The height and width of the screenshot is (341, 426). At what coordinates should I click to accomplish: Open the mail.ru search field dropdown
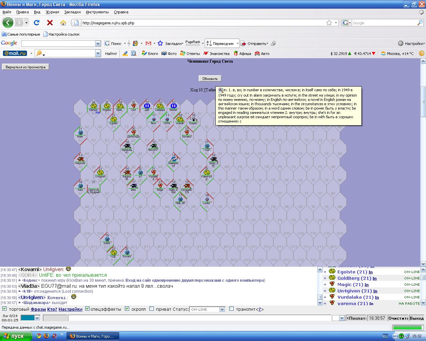tap(98, 53)
